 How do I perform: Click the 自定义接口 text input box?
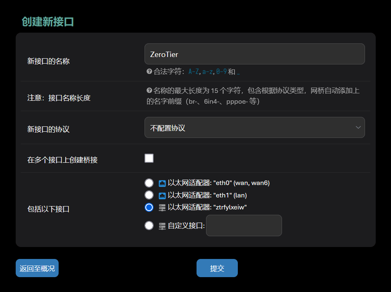[244, 226]
